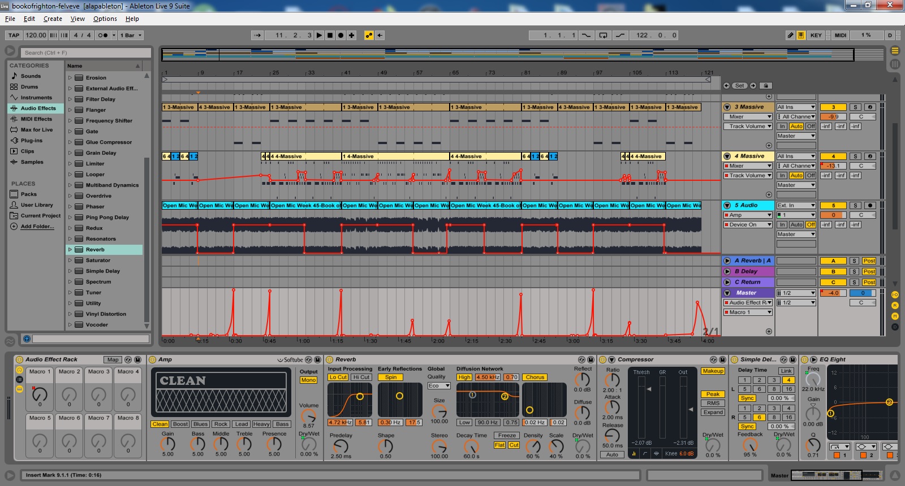The image size is (905, 486).
Task: Click the browser search field
Action: (86, 53)
